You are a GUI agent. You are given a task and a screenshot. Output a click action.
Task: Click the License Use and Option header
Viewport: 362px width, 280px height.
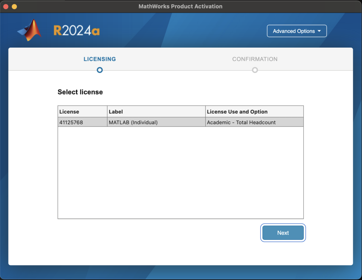click(x=255, y=112)
